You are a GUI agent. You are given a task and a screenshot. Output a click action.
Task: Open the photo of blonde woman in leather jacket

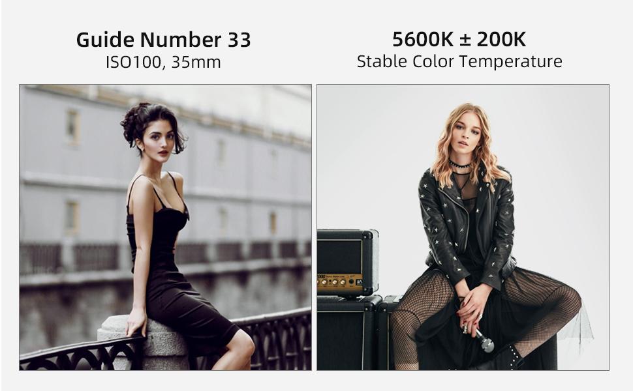[x=463, y=227]
